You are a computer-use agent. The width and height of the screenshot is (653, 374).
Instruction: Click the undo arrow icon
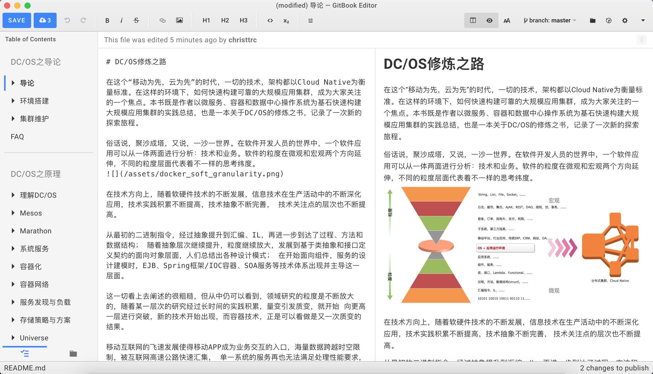coord(67,21)
